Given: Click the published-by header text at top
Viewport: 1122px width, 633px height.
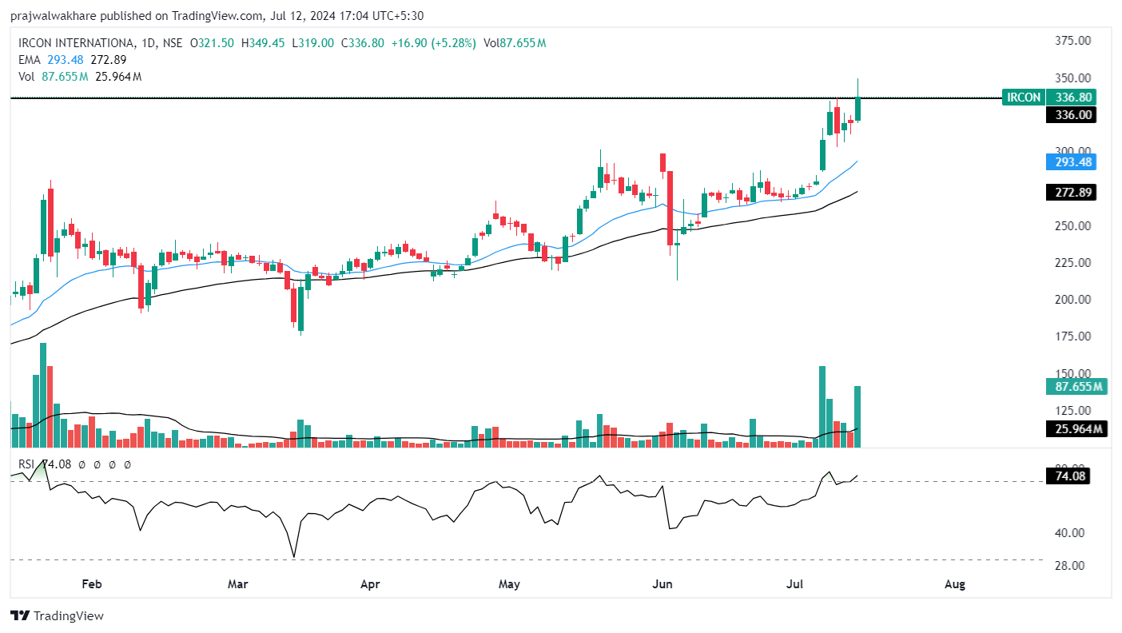Looking at the screenshot, I should coord(217,15).
